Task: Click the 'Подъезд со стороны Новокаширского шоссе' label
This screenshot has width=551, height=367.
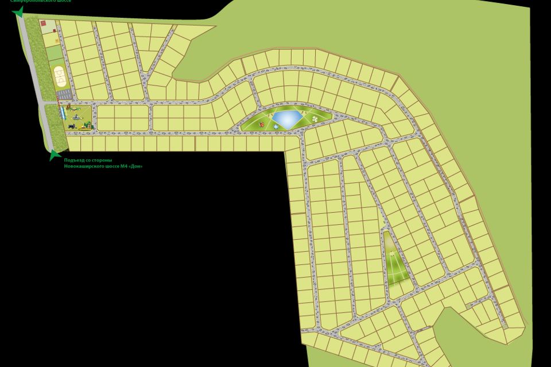Action: click(x=102, y=163)
